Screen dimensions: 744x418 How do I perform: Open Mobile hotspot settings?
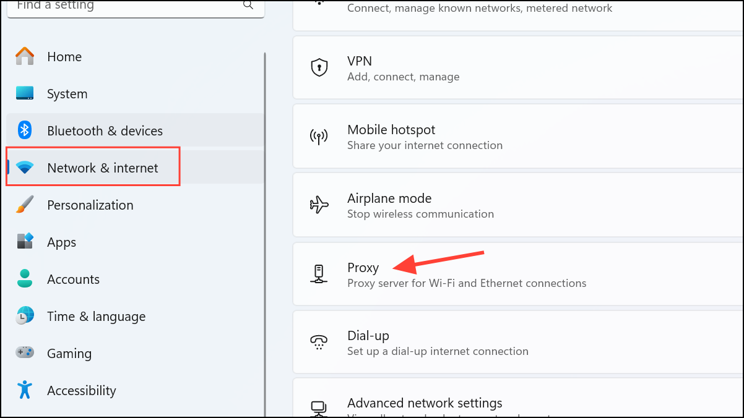point(518,136)
